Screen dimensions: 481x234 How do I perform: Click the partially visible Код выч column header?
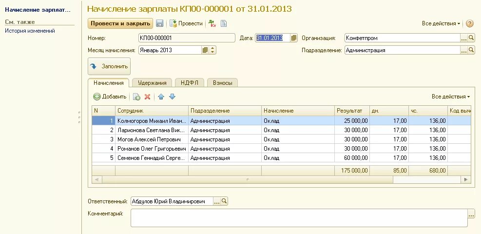tap(459, 111)
